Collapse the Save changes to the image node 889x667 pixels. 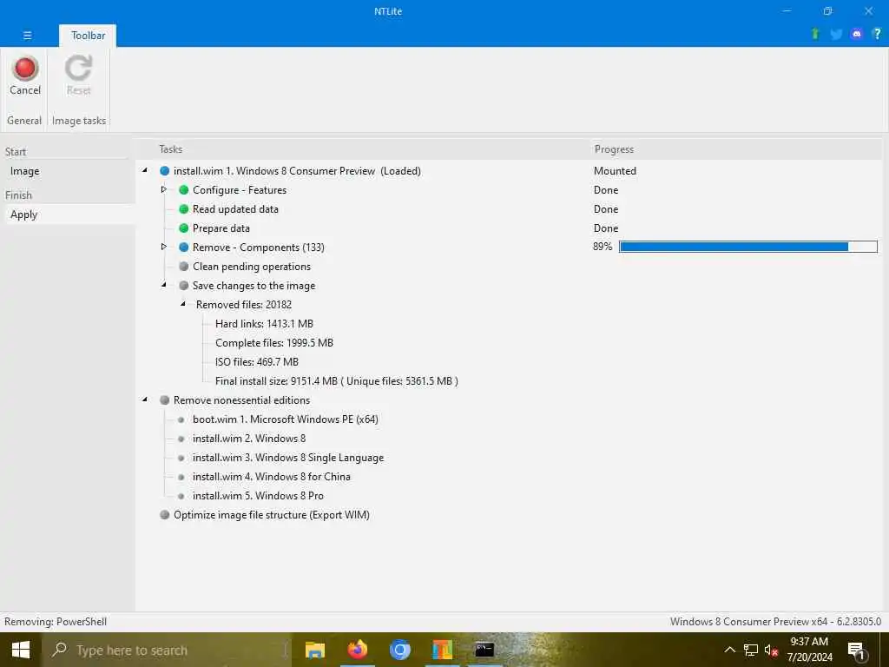(x=164, y=285)
